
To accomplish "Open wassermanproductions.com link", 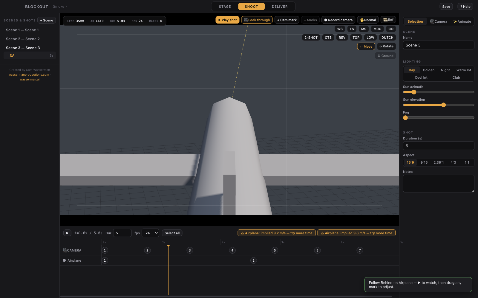I will (x=29, y=75).
